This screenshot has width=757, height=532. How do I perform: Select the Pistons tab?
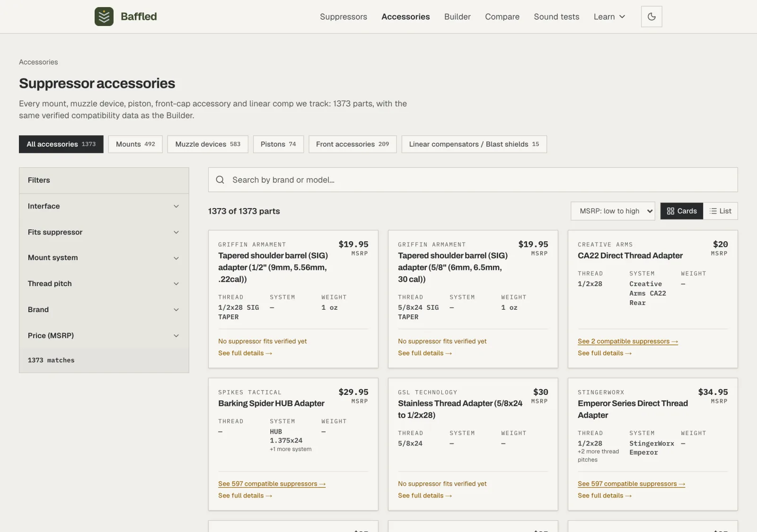[x=278, y=144]
